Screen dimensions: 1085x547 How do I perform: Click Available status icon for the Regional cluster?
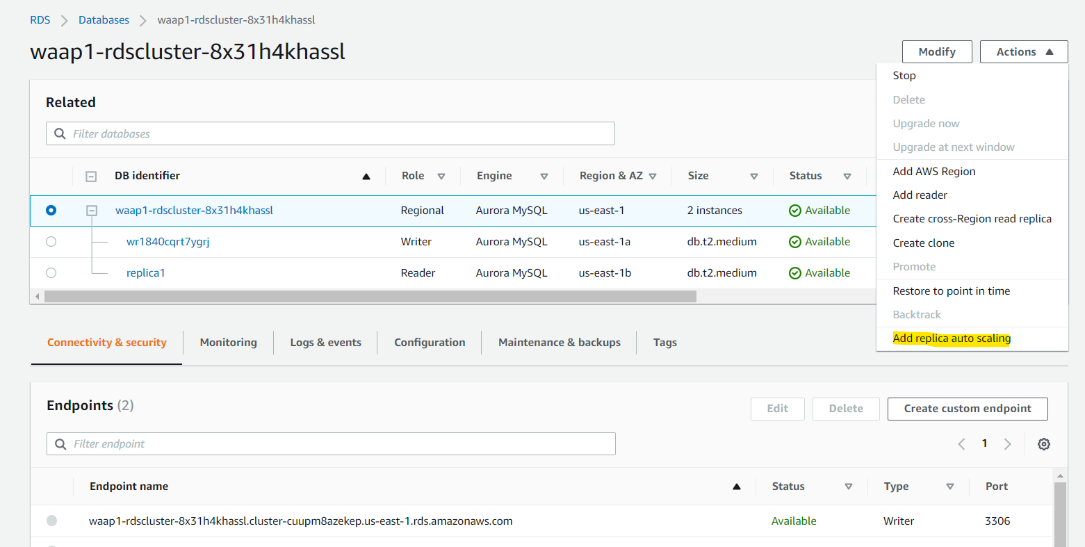(x=795, y=211)
